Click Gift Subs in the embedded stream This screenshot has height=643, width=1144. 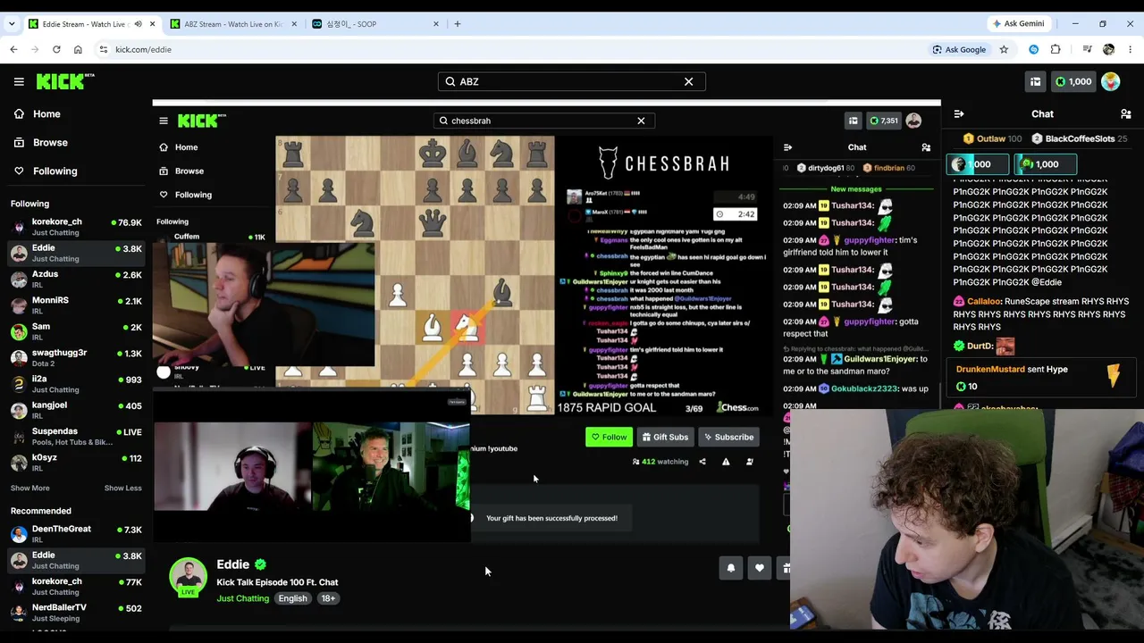(x=665, y=437)
